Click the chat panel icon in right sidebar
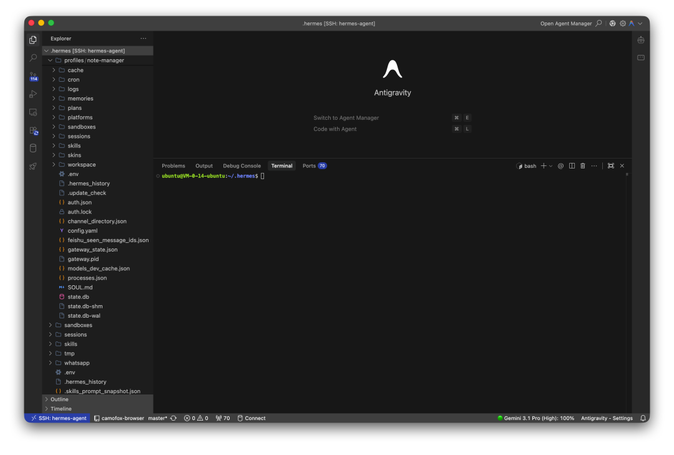The height and width of the screenshot is (455, 674). (641, 57)
